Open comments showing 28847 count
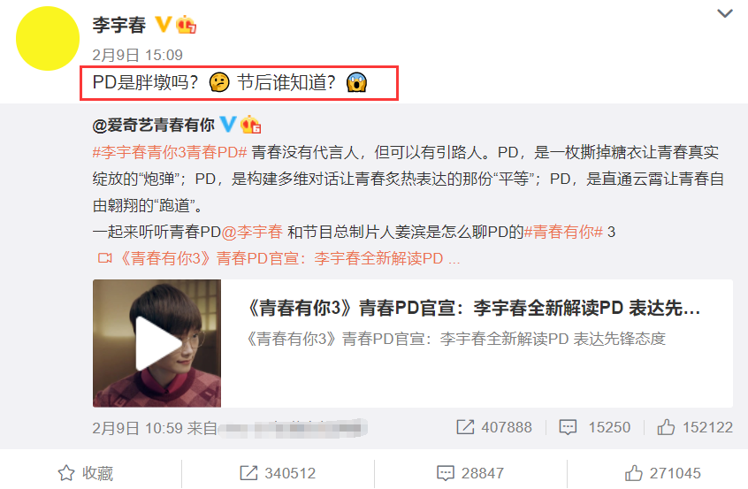The width and height of the screenshot is (748, 489). coord(470,473)
